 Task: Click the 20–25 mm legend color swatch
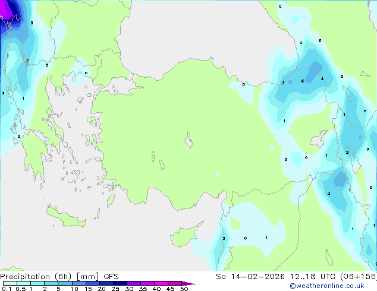(106, 283)
